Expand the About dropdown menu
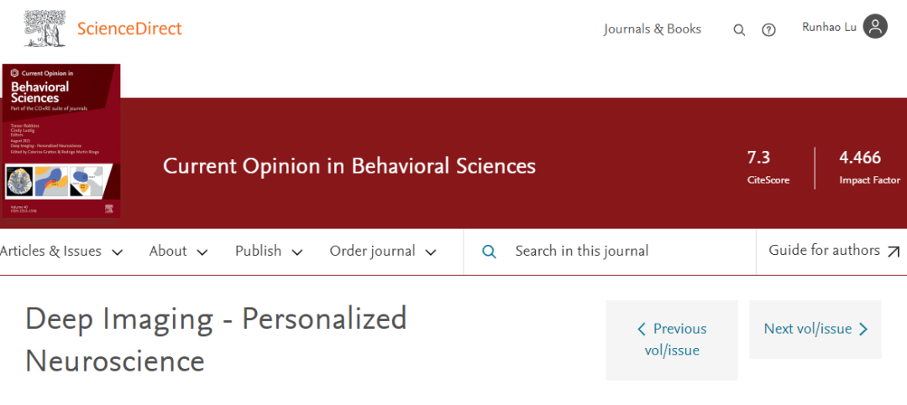The height and width of the screenshot is (405, 907). pos(178,252)
